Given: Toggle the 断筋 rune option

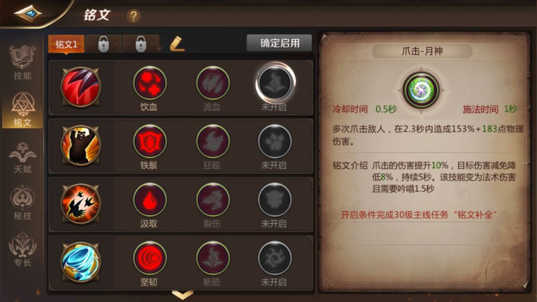Looking at the screenshot, I should pos(213,258).
